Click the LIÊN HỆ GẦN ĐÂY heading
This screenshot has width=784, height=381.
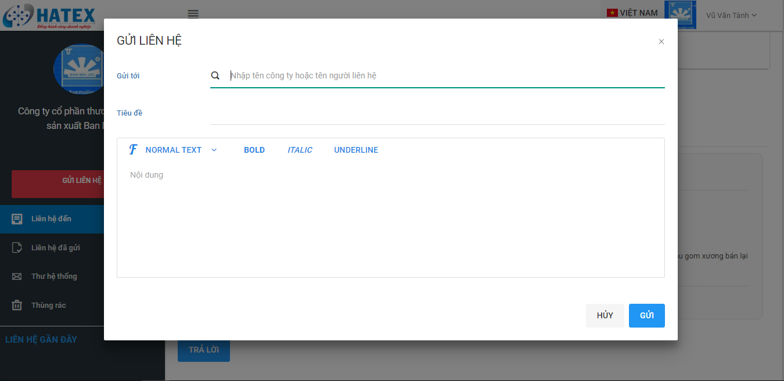point(41,339)
